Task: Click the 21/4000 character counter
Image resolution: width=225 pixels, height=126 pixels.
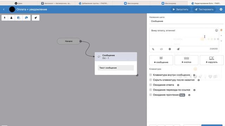Action: tap(214, 49)
